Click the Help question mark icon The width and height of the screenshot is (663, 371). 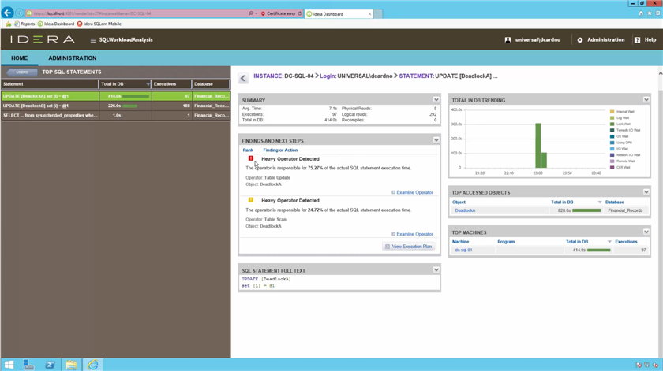(637, 39)
